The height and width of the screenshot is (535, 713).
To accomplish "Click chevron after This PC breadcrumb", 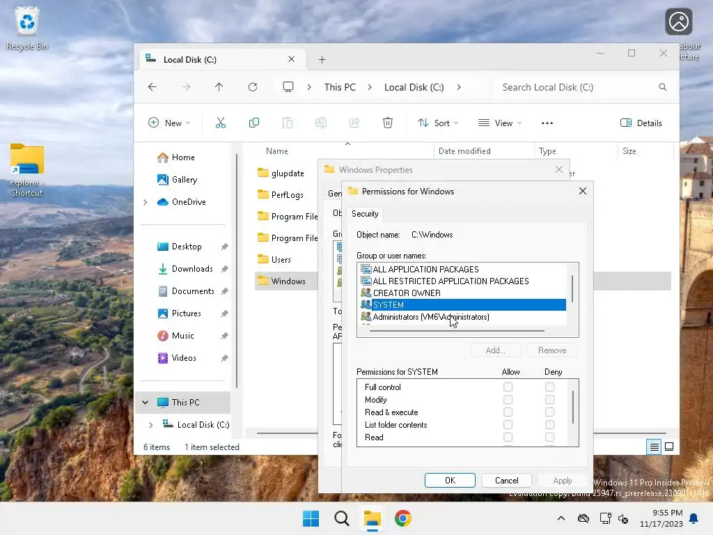I will pos(370,87).
